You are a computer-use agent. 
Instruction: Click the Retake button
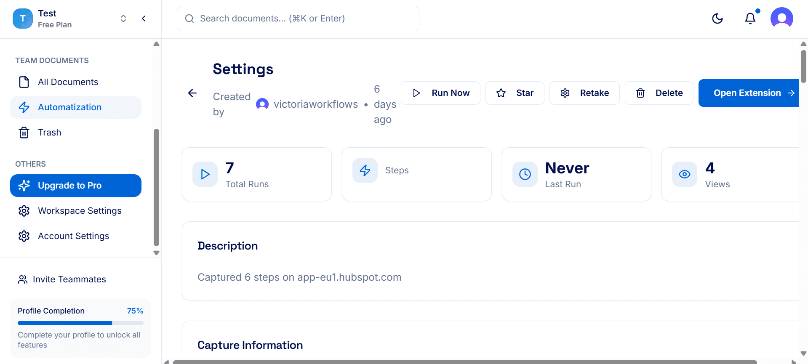(x=584, y=93)
